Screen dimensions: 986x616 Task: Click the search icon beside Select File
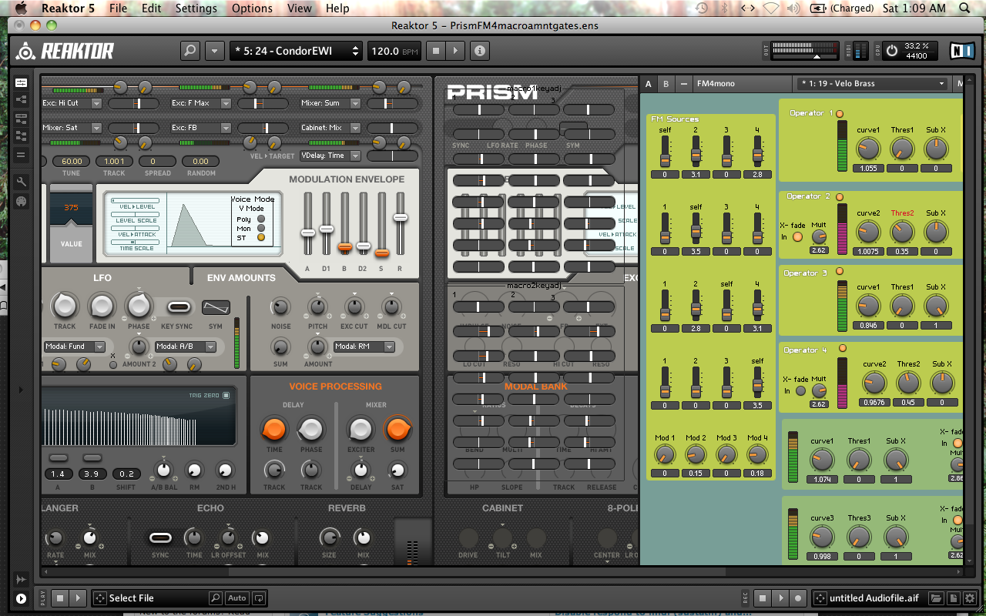pos(216,598)
